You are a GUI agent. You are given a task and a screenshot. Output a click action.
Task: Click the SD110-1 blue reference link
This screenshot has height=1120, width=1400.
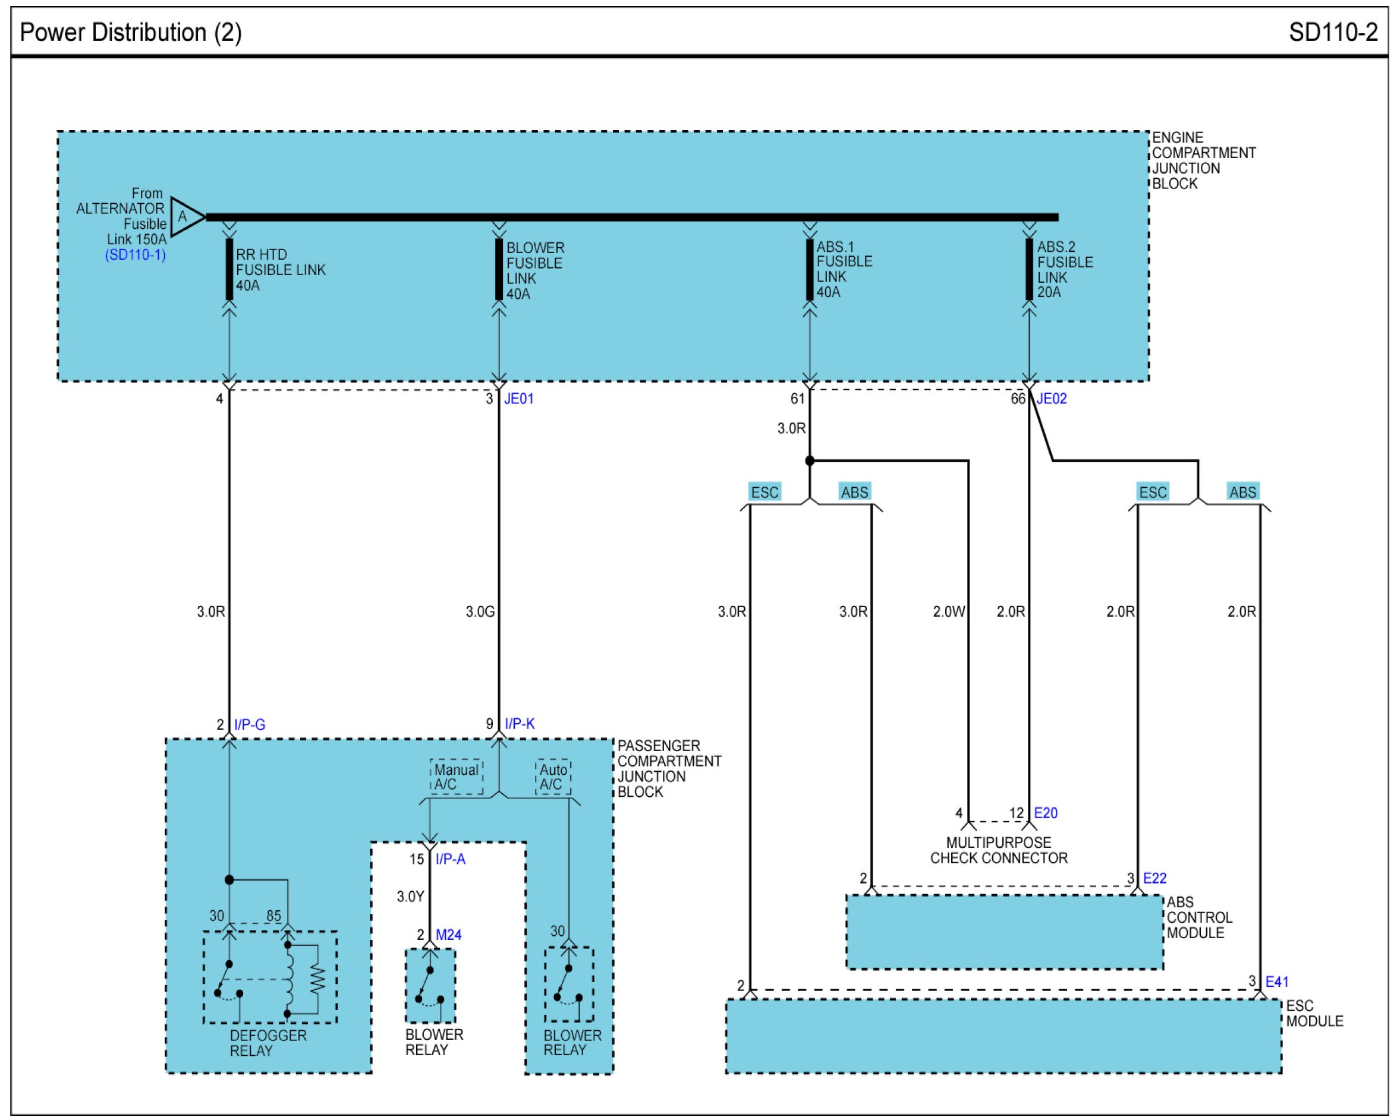[135, 255]
